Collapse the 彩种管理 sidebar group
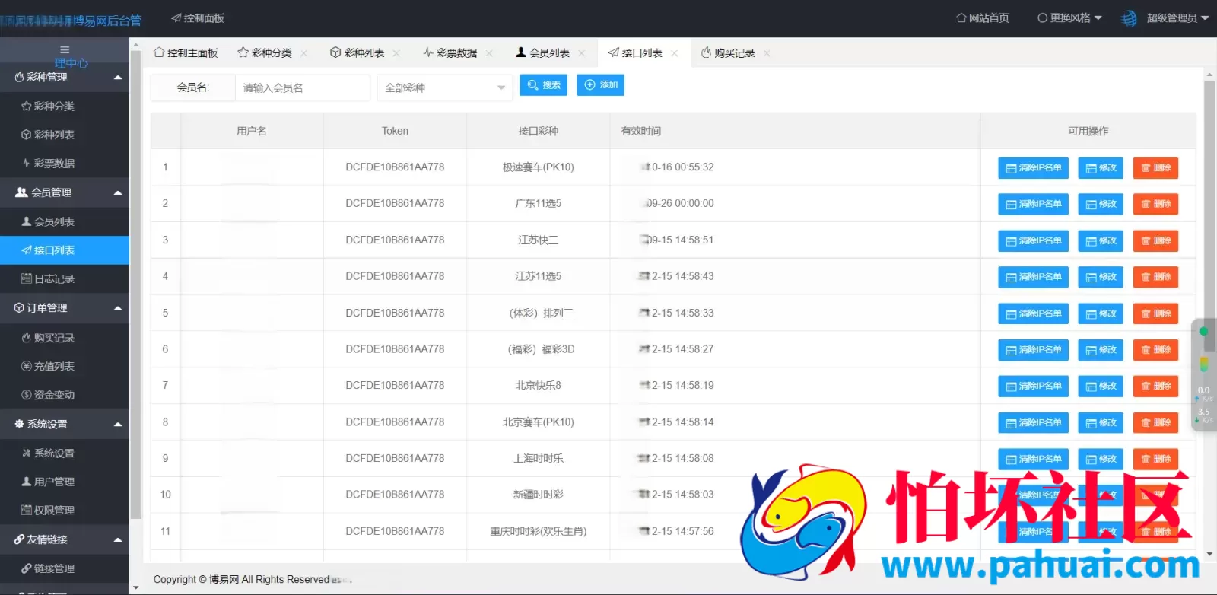The image size is (1217, 595). point(65,77)
